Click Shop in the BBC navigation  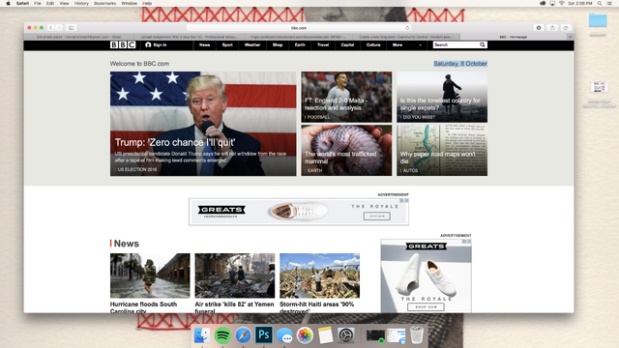(278, 45)
